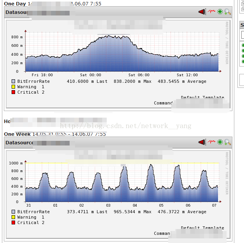This screenshot has height=243, width=244.
Task: Click the BitErrorRate legend swatch in One Day graph
Action: [14, 81]
